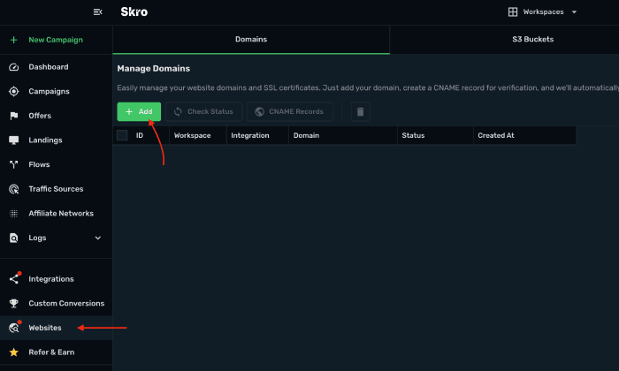
Task: Click the Skro logo
Action: tap(134, 12)
